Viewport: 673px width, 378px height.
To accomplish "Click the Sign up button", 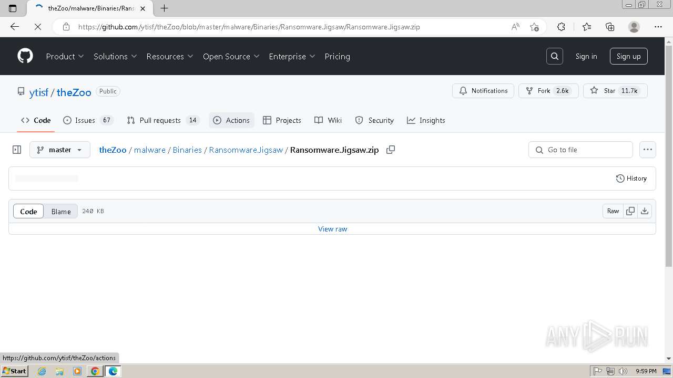I will coord(629,56).
